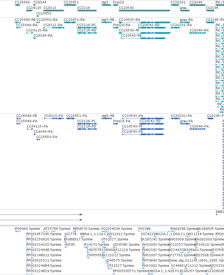
Task: Select the Pros29 gene label
Action: [118, 2]
